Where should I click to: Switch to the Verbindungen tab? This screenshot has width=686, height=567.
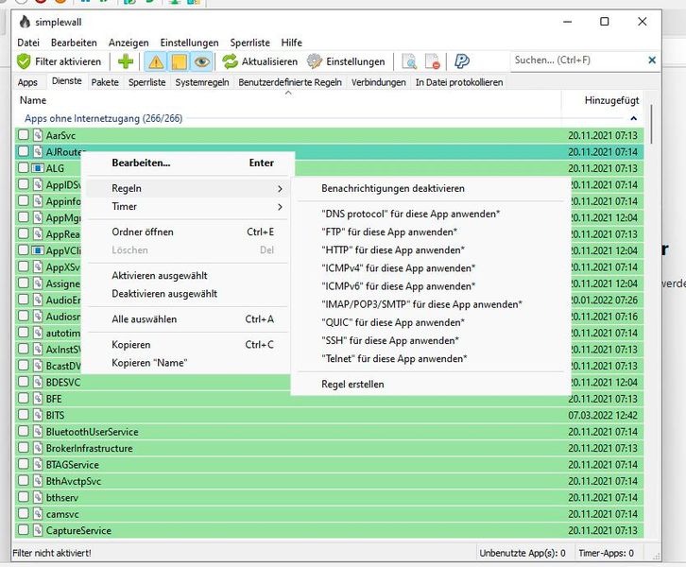[378, 82]
